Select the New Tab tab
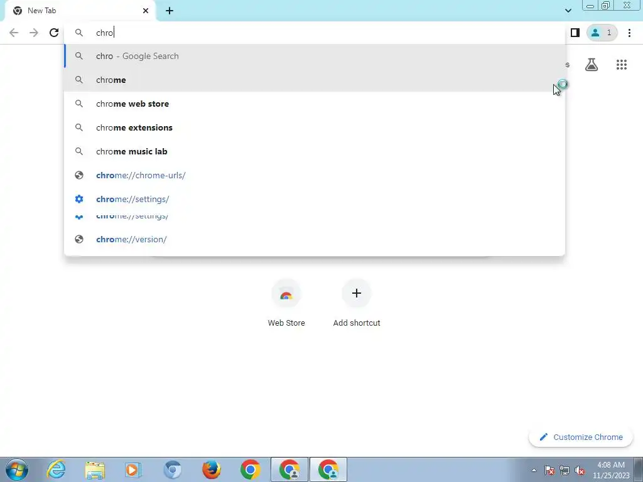Image resolution: width=643 pixels, height=482 pixels. pyautogui.click(x=80, y=11)
